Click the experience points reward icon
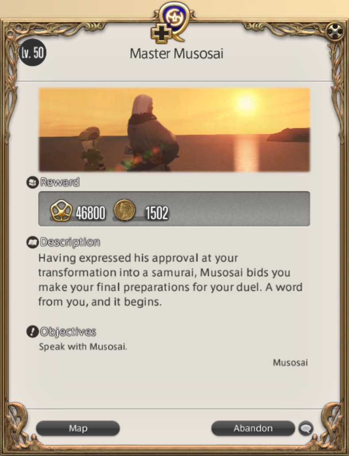The width and height of the screenshot is (349, 456). [x=61, y=210]
